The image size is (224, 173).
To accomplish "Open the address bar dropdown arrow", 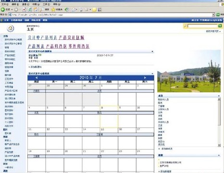I will tap(213, 15).
